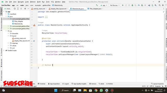The image size is (167, 93).
Task: Click the Windows Start button
Action: tap(56, 90)
